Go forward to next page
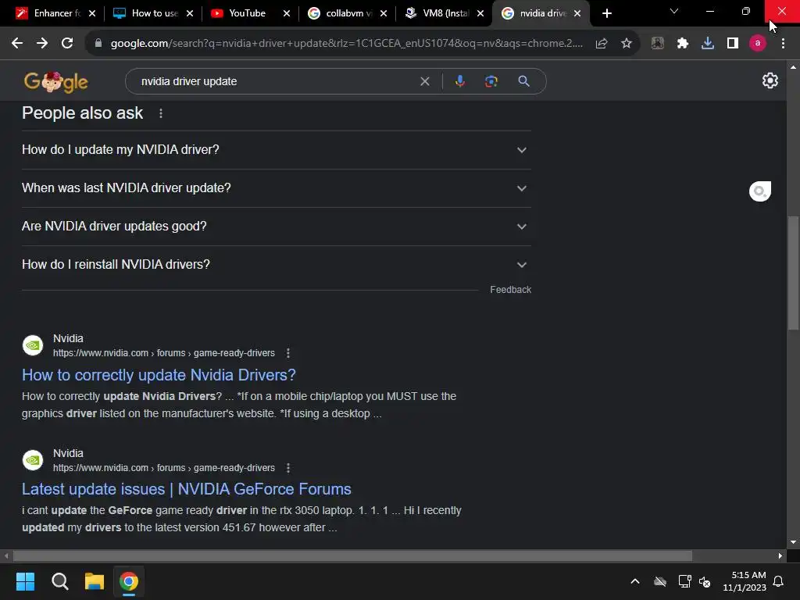Screen dimensions: 800x600 coord(42,44)
